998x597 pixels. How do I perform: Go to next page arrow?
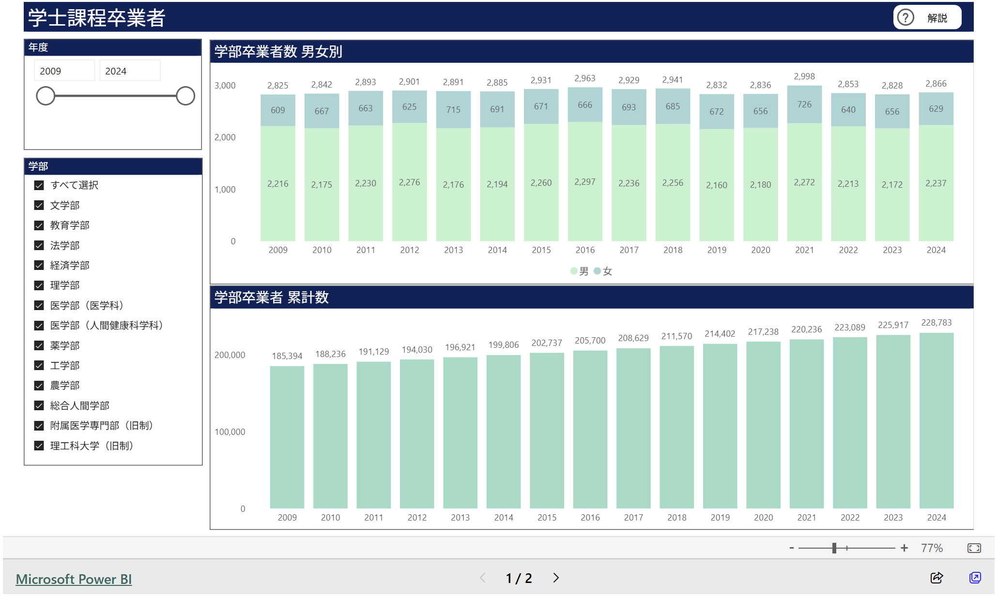point(556,578)
